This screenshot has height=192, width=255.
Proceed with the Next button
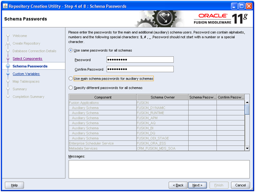[x=197, y=185]
